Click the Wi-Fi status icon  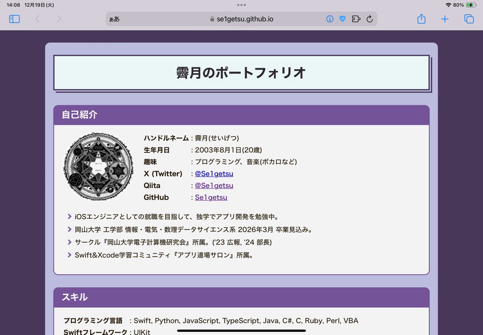pos(448,5)
